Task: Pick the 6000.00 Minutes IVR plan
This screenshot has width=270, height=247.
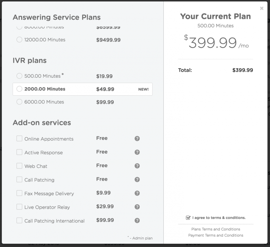Action: [20, 102]
